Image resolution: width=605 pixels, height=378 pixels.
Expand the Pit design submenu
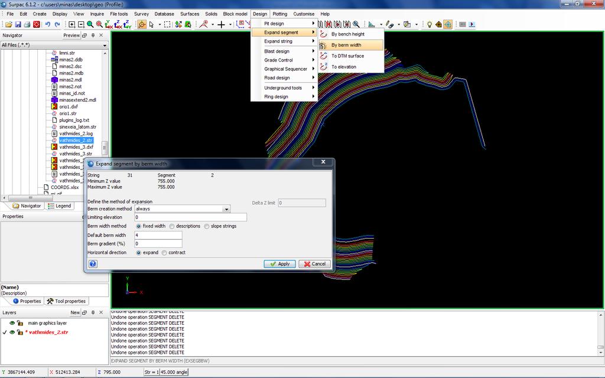point(284,24)
